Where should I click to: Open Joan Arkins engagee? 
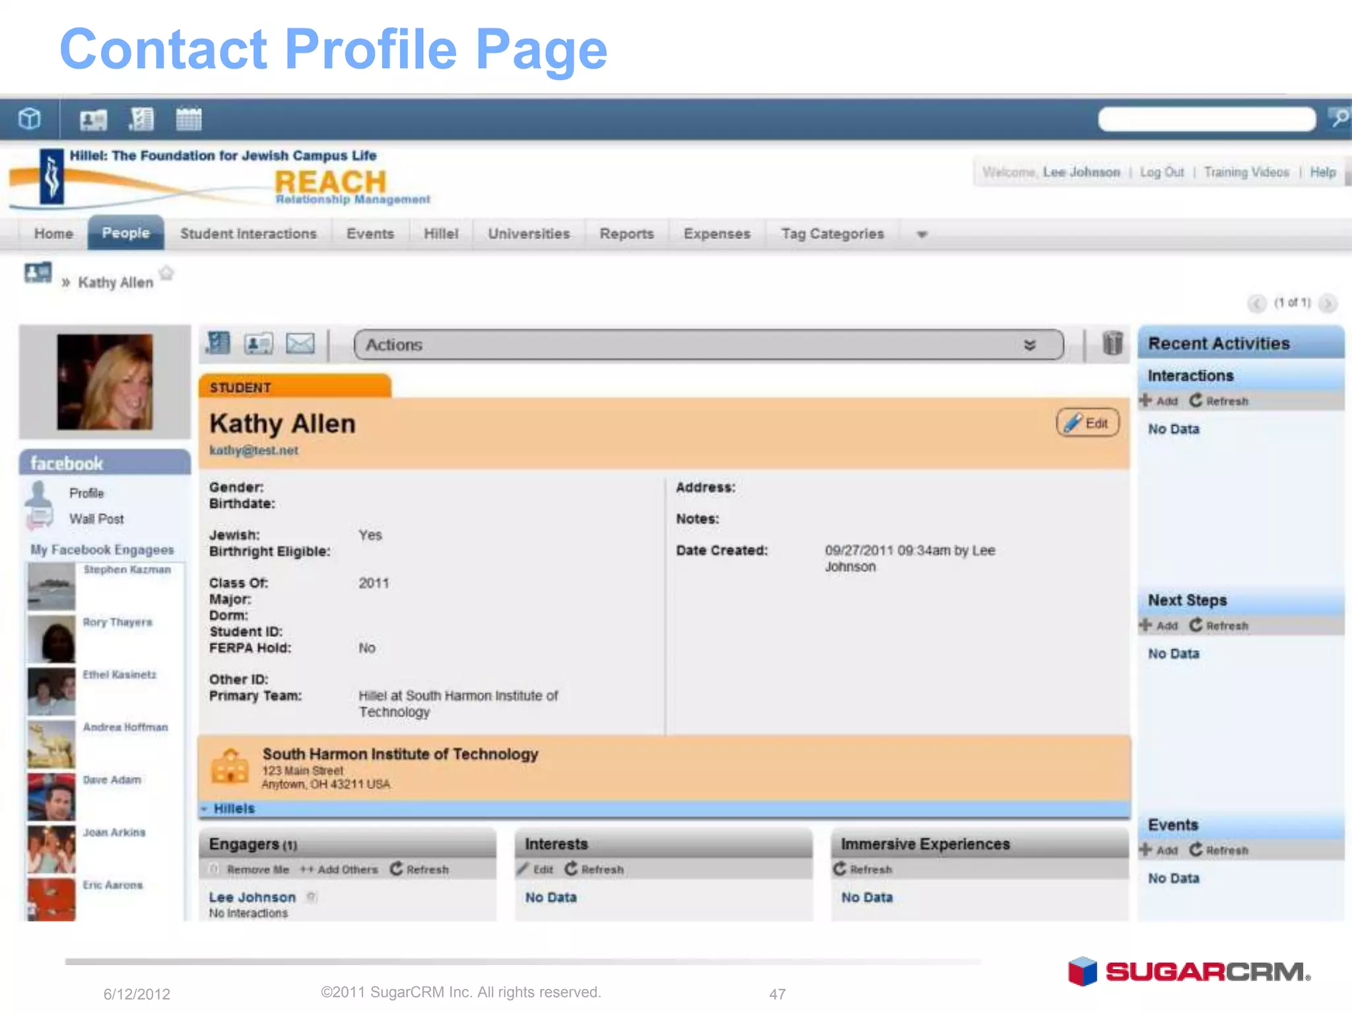[114, 832]
